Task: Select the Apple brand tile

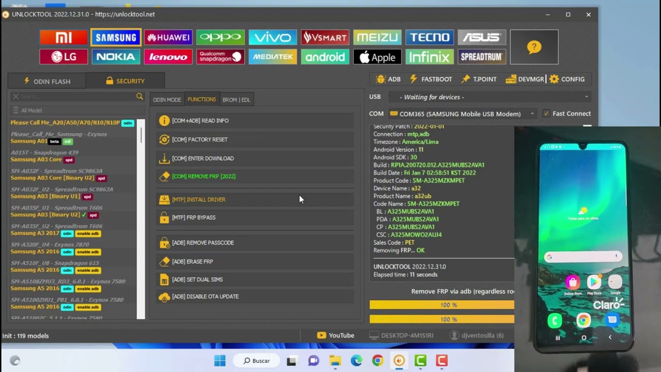Action: pyautogui.click(x=377, y=57)
